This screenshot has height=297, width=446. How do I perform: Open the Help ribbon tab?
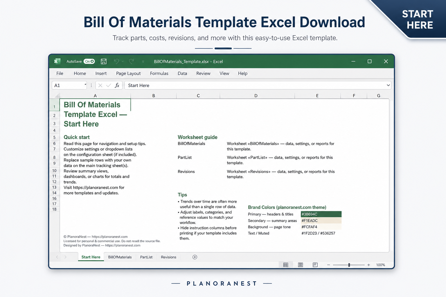pos(243,73)
